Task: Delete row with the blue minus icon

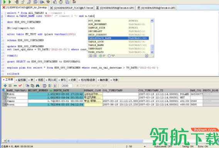Action: click(x=15, y=86)
